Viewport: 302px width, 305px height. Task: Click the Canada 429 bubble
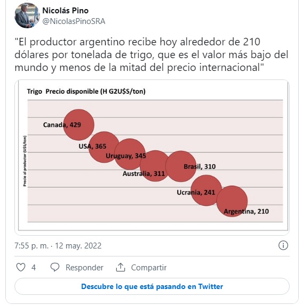click(79, 125)
